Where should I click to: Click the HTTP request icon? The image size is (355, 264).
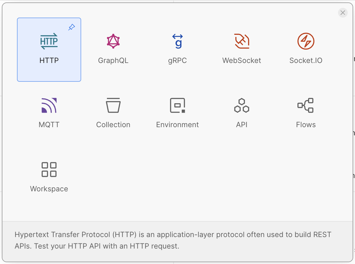(49, 41)
